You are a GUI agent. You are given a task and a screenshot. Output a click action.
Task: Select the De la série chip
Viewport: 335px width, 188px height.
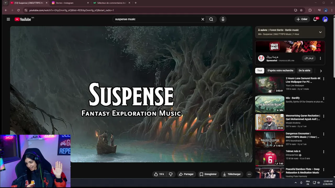click(x=304, y=70)
